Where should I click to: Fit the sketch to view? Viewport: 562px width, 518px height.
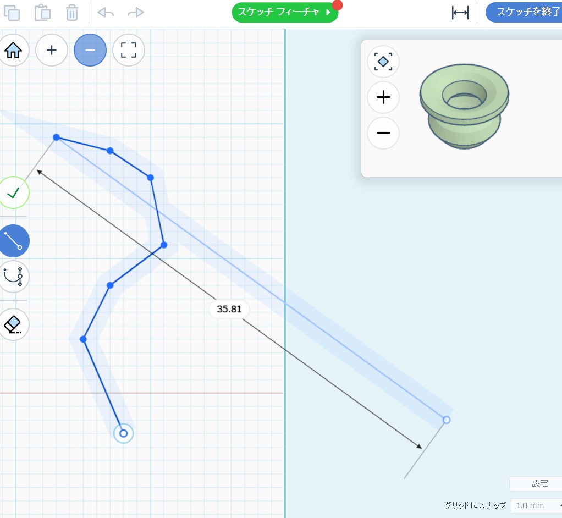[x=129, y=50]
